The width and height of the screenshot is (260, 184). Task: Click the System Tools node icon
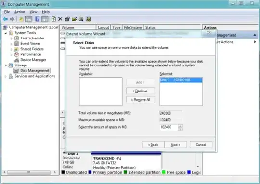11,33
